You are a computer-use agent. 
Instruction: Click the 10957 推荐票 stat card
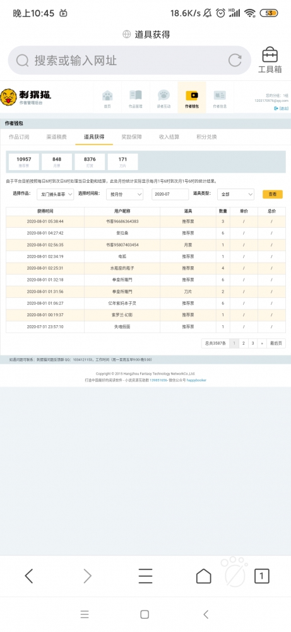pos(24,161)
